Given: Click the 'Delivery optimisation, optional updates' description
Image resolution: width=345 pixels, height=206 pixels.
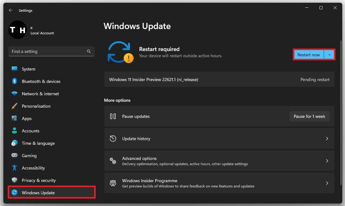Looking at the screenshot, I should tap(185, 164).
